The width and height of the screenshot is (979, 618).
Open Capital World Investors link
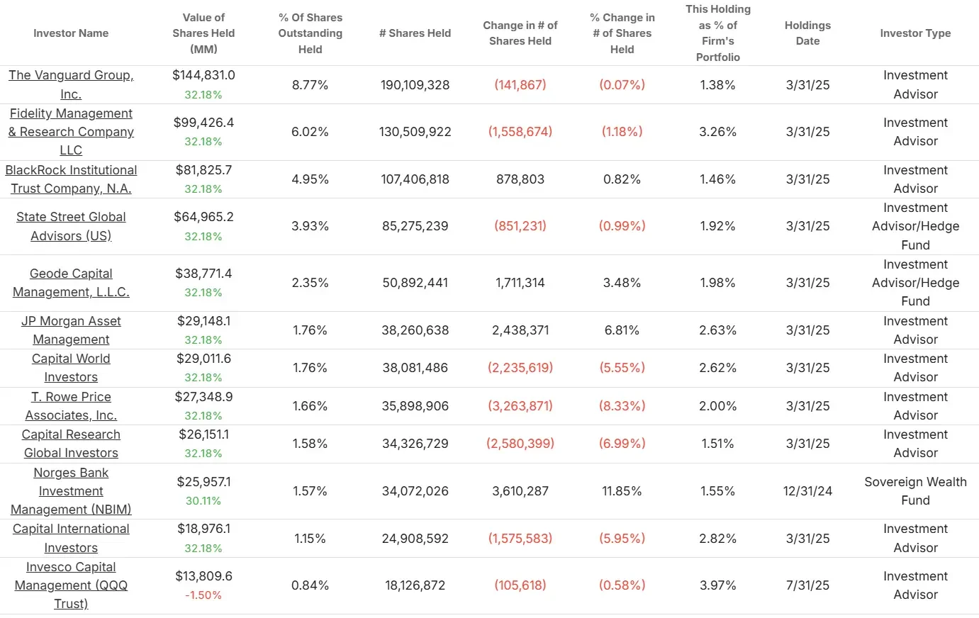pyautogui.click(x=71, y=368)
